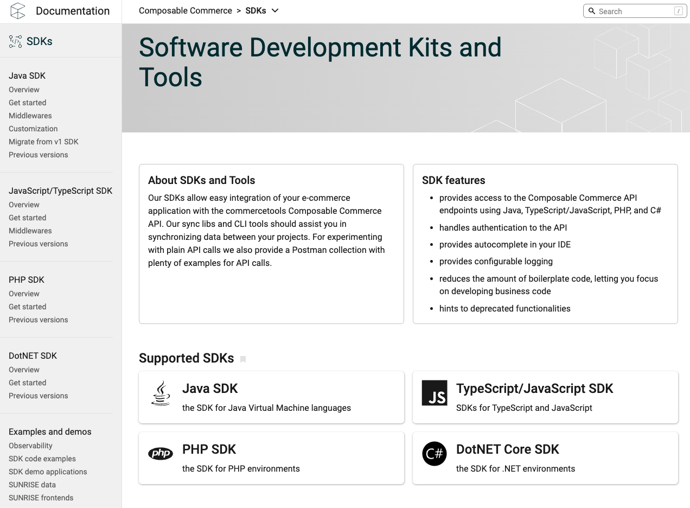The width and height of the screenshot is (690, 508).
Task: Expand the SDKs breadcrumb dropdown chevron
Action: (x=275, y=11)
